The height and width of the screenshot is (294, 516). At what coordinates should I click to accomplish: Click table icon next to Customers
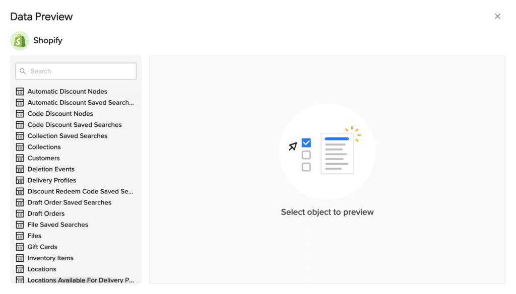(20, 158)
